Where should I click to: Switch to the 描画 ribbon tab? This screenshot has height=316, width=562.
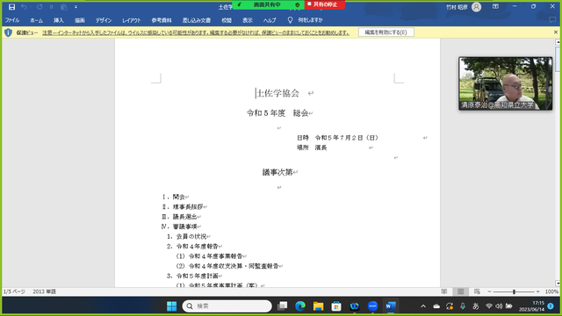point(80,20)
